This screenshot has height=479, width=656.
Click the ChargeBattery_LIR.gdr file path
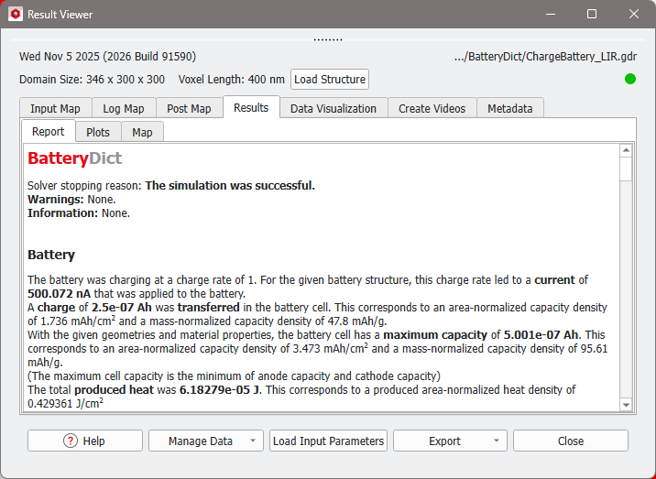pyautogui.click(x=545, y=57)
